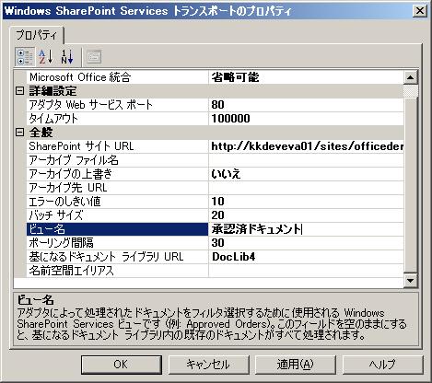Select the アダプタ Web サービス ポート value 80
The height and width of the screenshot is (383, 432).
pos(306,105)
